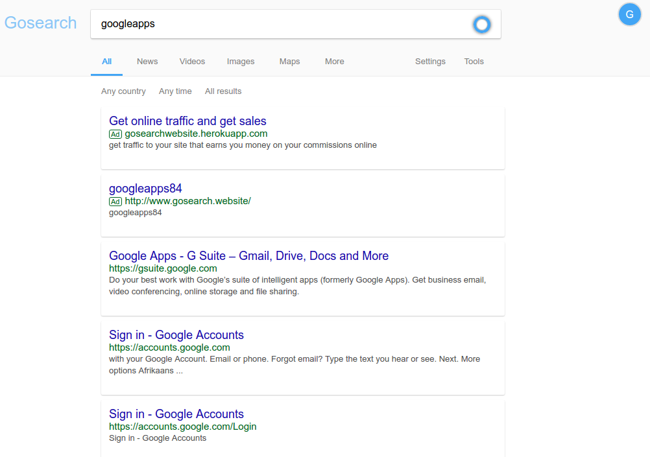650x457 pixels.
Task: Open 'Google Apps - G Suite' result
Action: pyautogui.click(x=248, y=255)
